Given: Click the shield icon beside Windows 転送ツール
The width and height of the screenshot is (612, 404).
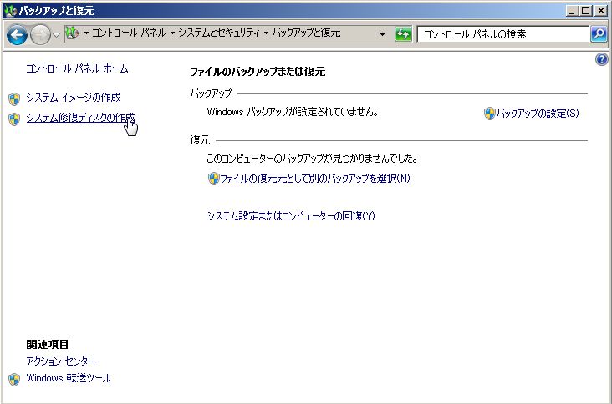Looking at the screenshot, I should click(x=14, y=380).
